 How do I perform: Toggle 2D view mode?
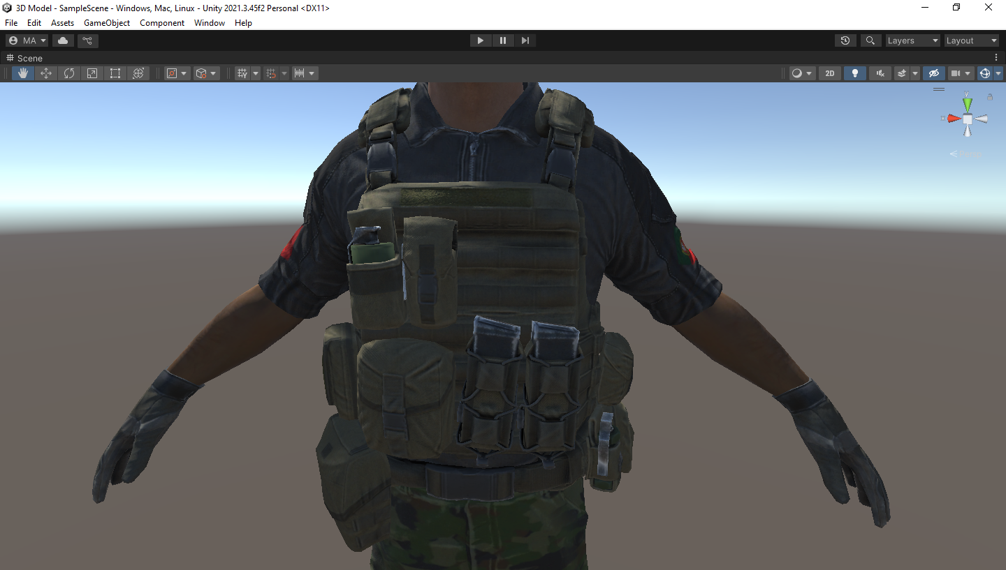point(830,73)
